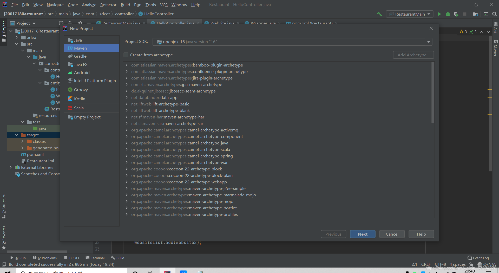Viewport: 499px width, 273px height.
Task: Open the Tools menu
Action: [150, 5]
